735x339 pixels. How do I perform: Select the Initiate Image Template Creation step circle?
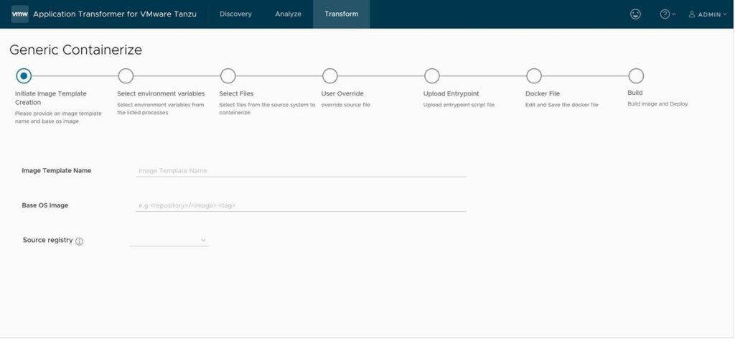(24, 75)
